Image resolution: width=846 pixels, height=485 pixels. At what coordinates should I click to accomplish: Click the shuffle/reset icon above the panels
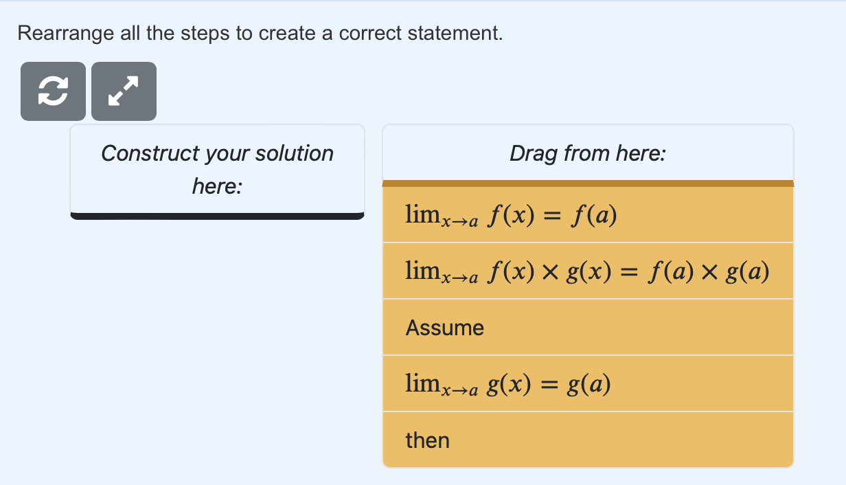click(53, 90)
